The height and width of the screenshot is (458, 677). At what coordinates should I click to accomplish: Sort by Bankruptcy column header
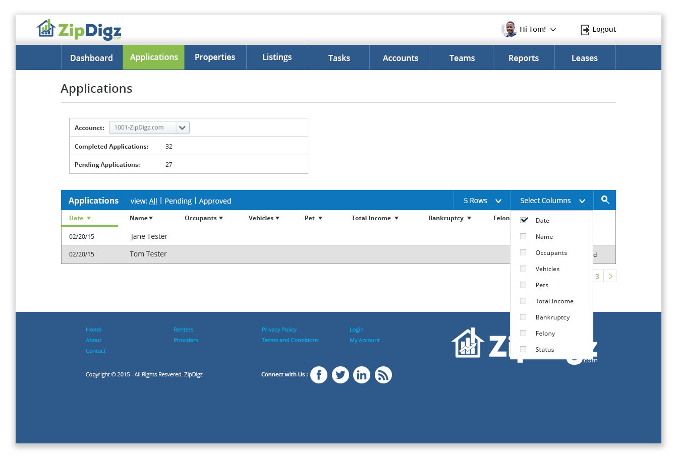click(x=449, y=218)
